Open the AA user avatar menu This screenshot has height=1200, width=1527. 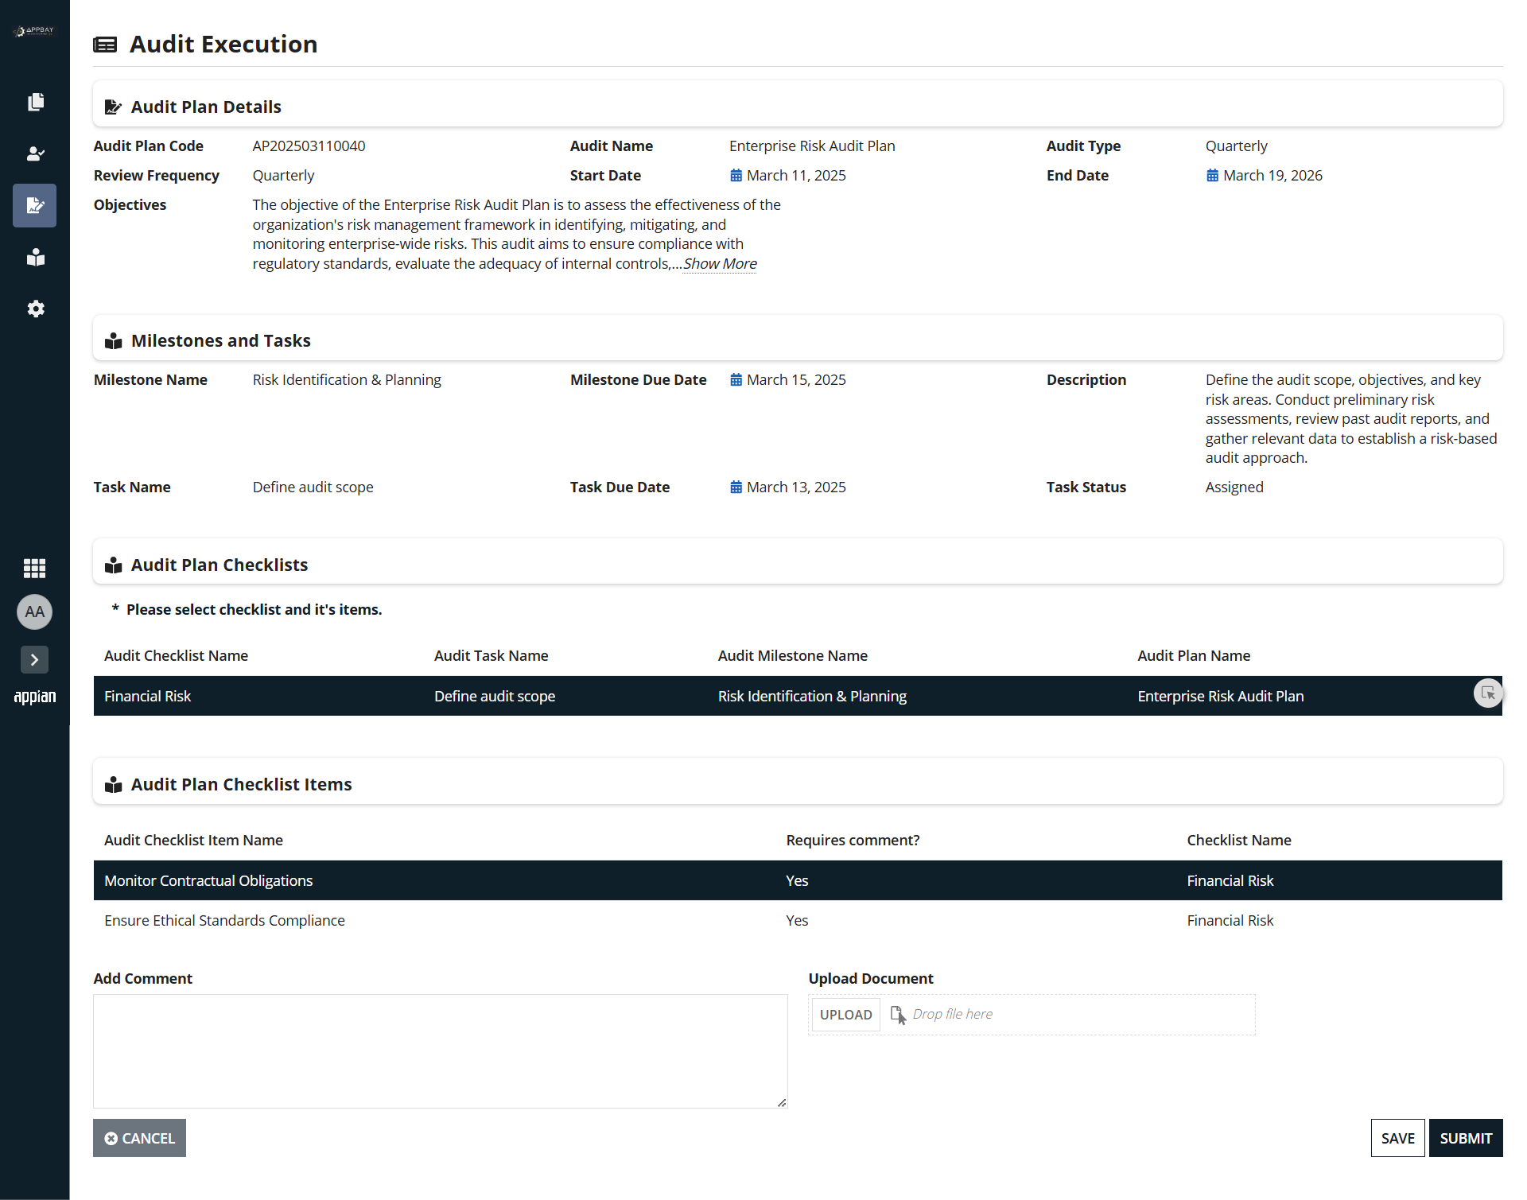coord(34,612)
